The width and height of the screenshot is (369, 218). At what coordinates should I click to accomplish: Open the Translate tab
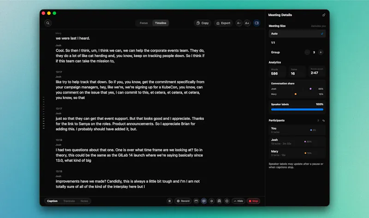coord(69,201)
